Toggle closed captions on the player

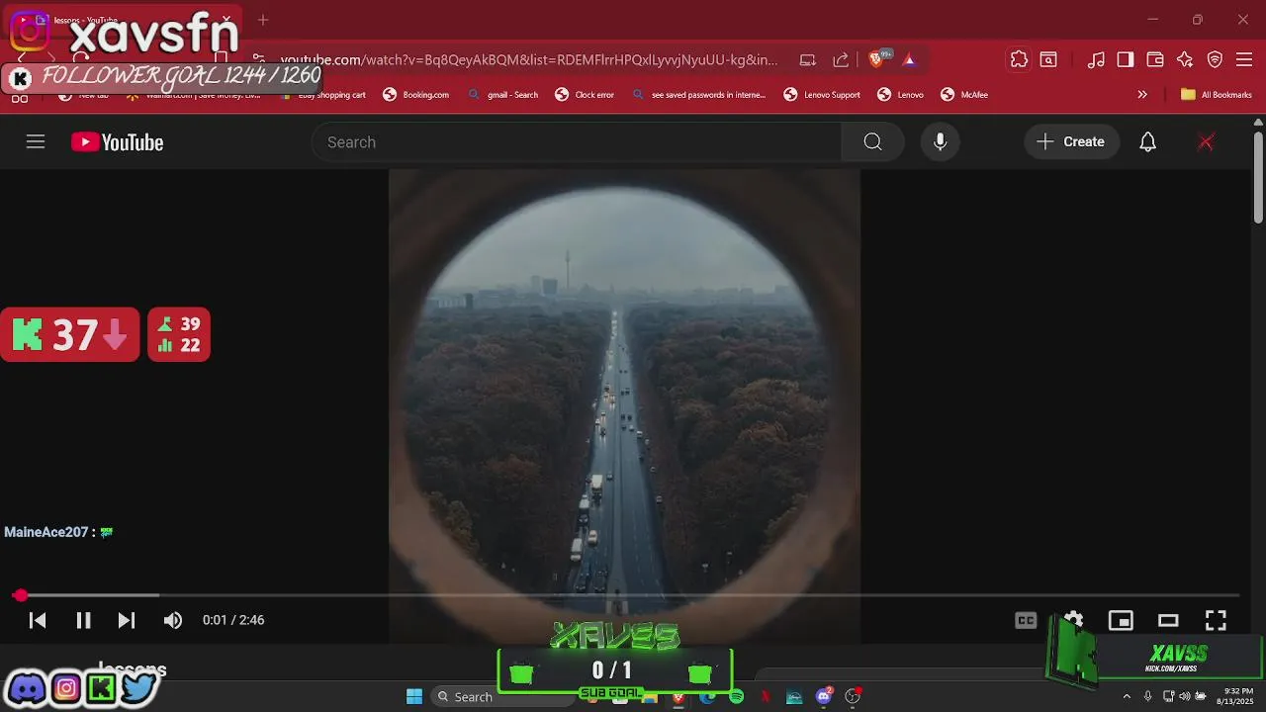tap(1026, 620)
